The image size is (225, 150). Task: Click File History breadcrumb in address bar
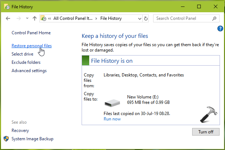tap(111, 18)
